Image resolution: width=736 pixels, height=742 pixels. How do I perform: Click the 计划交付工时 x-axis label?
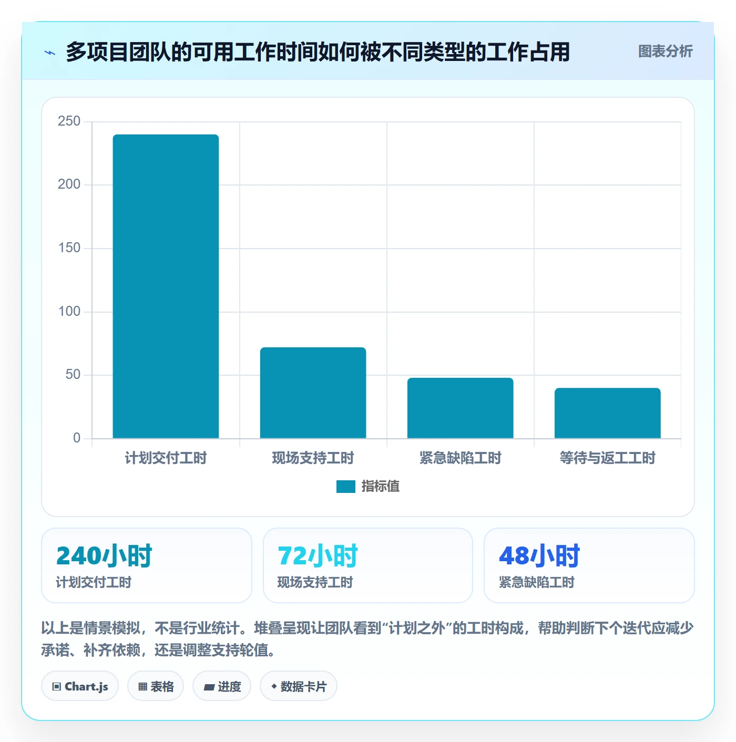pyautogui.click(x=166, y=458)
